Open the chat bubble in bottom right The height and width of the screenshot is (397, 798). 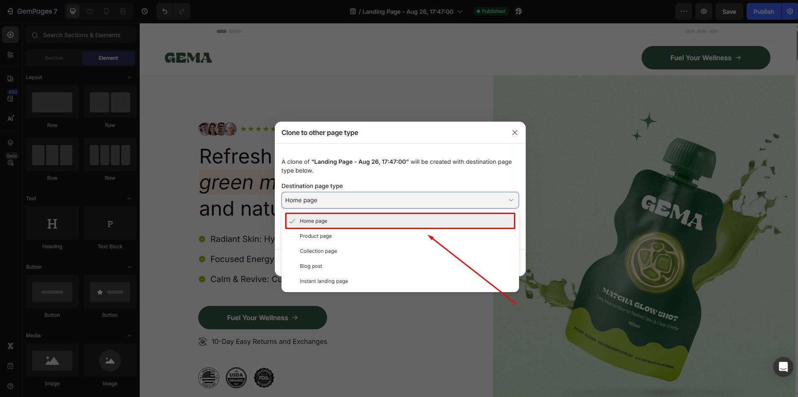(x=783, y=367)
